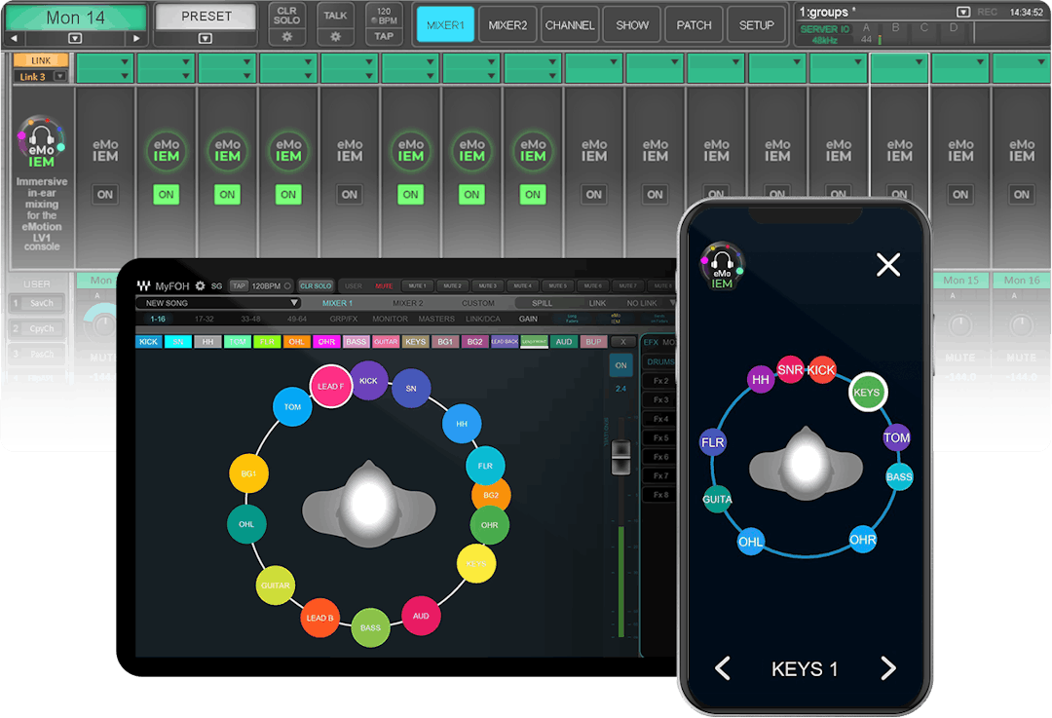The image size is (1052, 718).
Task: Close the phone eMo IEM panel
Action: click(887, 264)
